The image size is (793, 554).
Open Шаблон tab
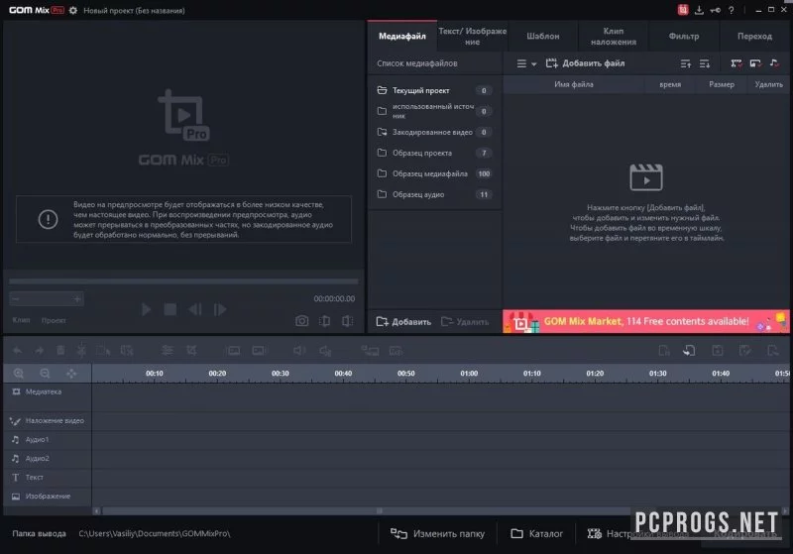(542, 36)
